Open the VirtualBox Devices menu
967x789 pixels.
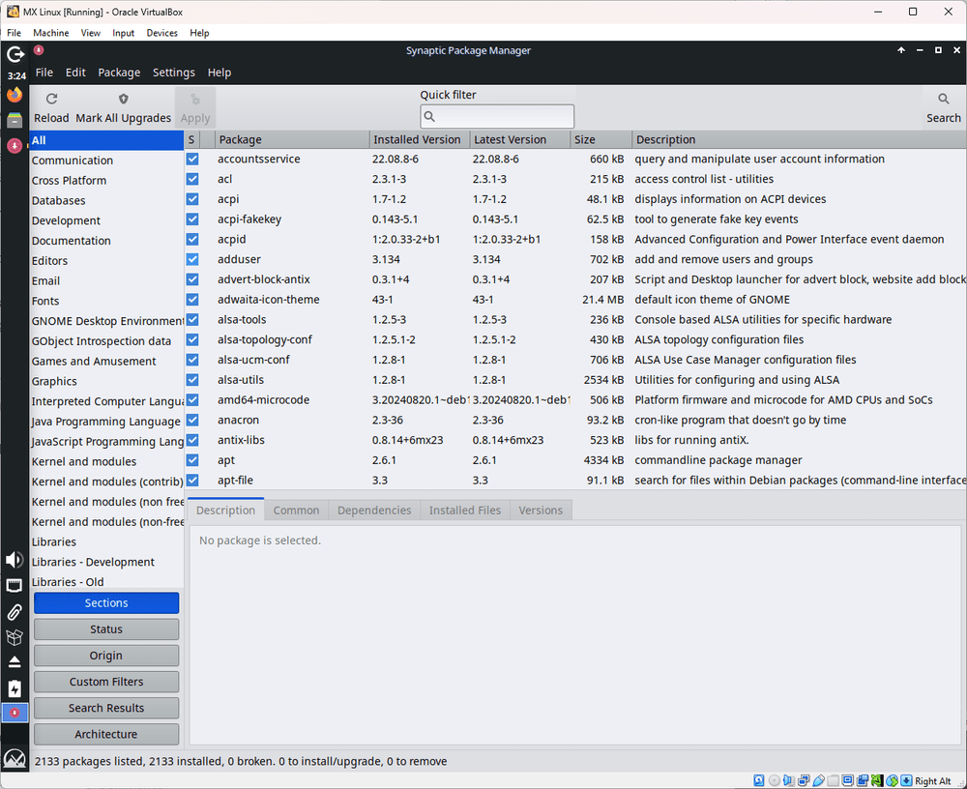tap(162, 33)
